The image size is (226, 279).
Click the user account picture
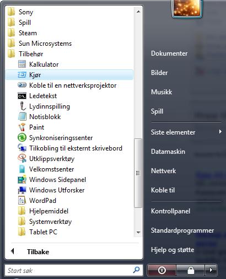tap(187, 8)
